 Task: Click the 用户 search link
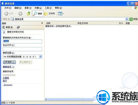(5, 81)
